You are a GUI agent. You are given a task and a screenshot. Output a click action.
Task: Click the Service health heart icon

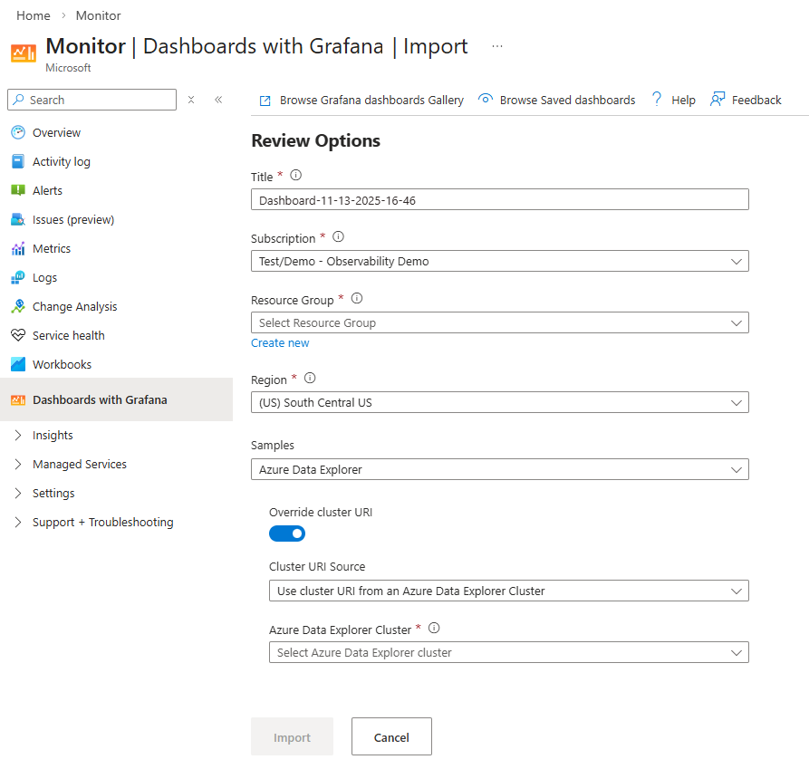[x=18, y=335]
